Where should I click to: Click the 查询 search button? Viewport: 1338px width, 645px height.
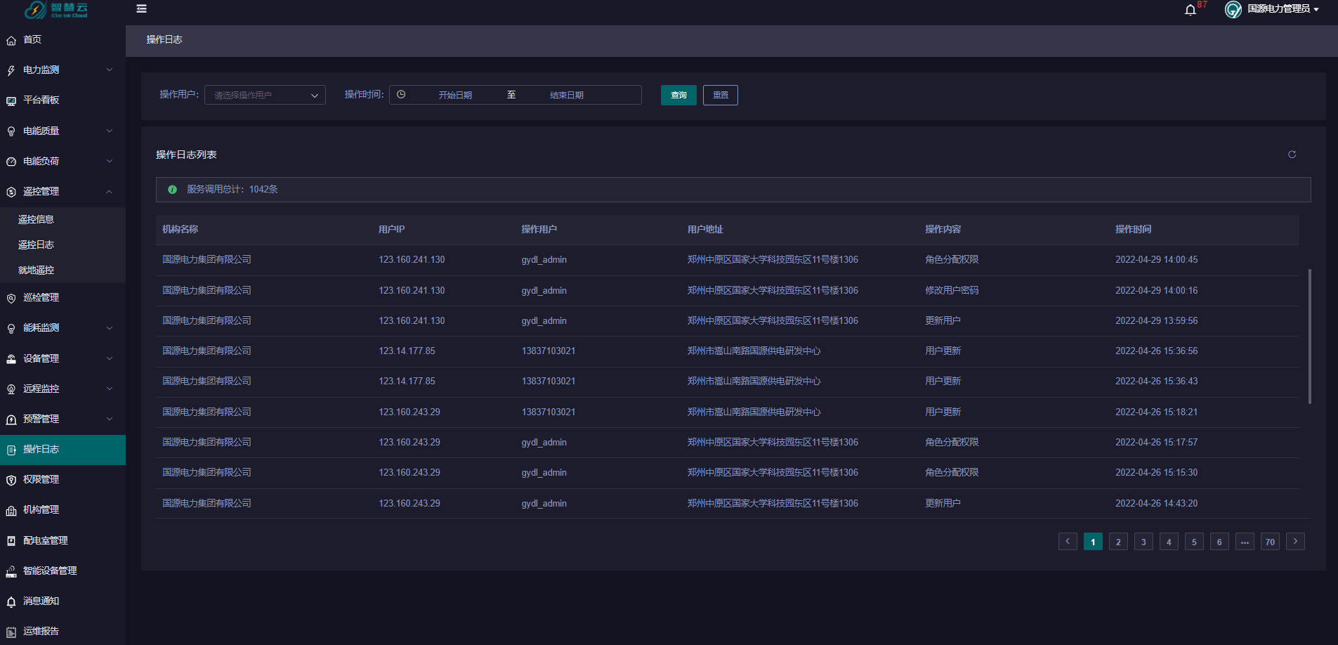tap(678, 95)
